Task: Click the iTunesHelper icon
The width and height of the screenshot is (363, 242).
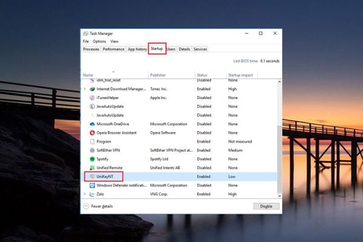Action: click(92, 98)
